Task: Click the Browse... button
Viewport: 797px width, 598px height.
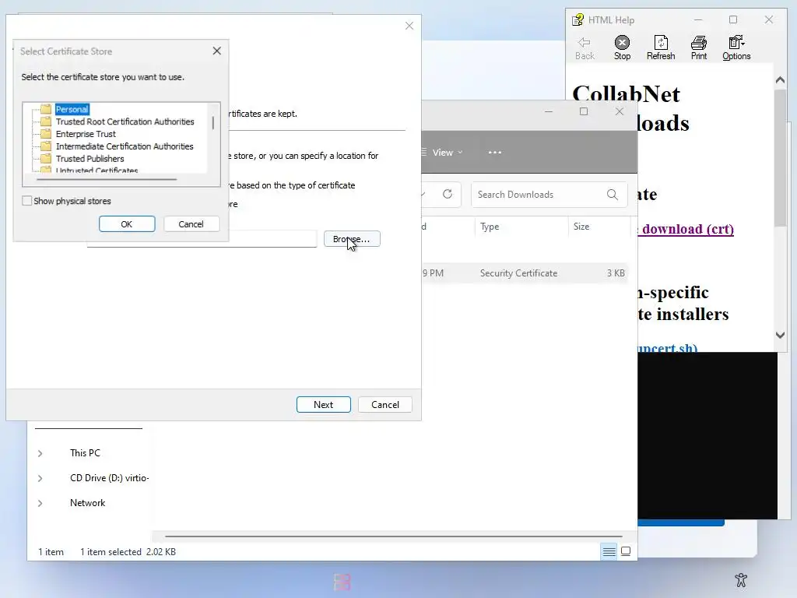Action: coord(352,238)
